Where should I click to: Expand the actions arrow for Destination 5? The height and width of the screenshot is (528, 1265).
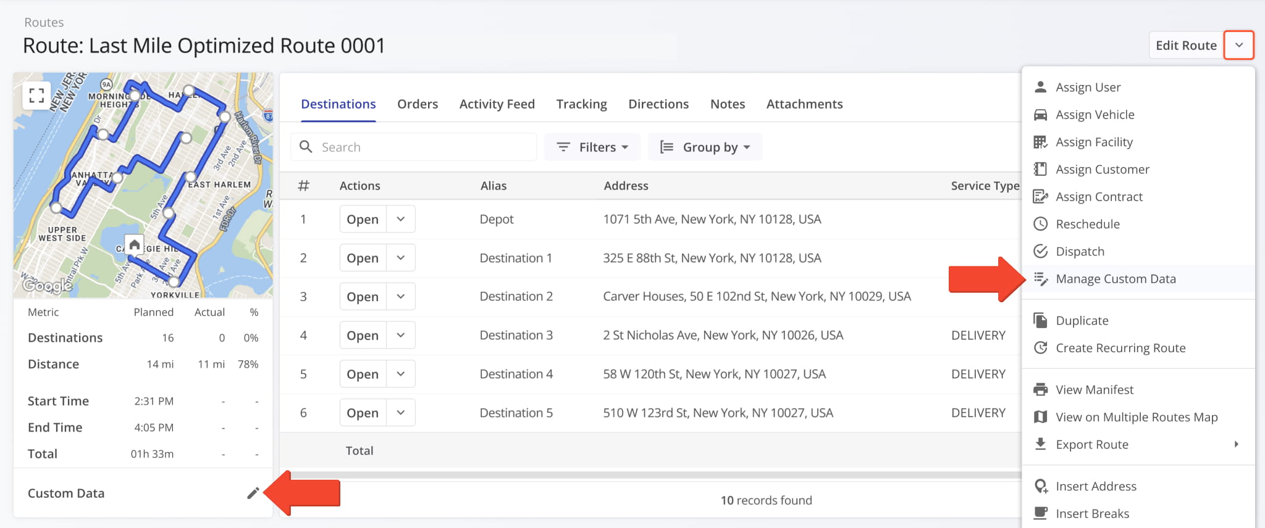[x=401, y=413]
